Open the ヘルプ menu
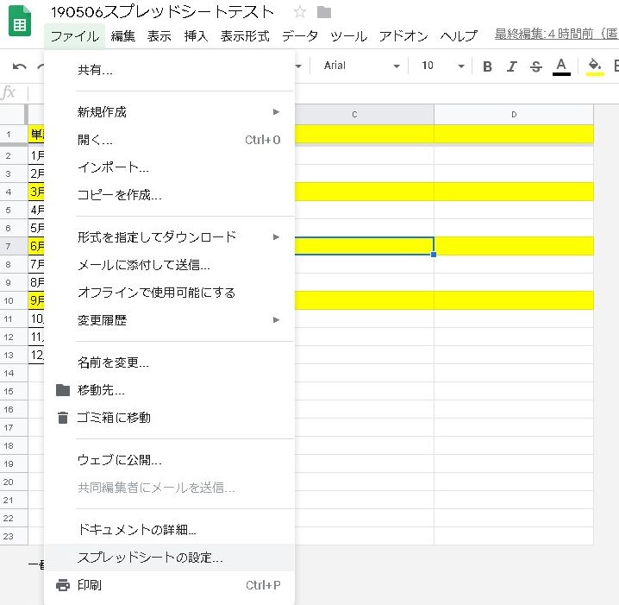This screenshot has width=619, height=605. click(459, 36)
